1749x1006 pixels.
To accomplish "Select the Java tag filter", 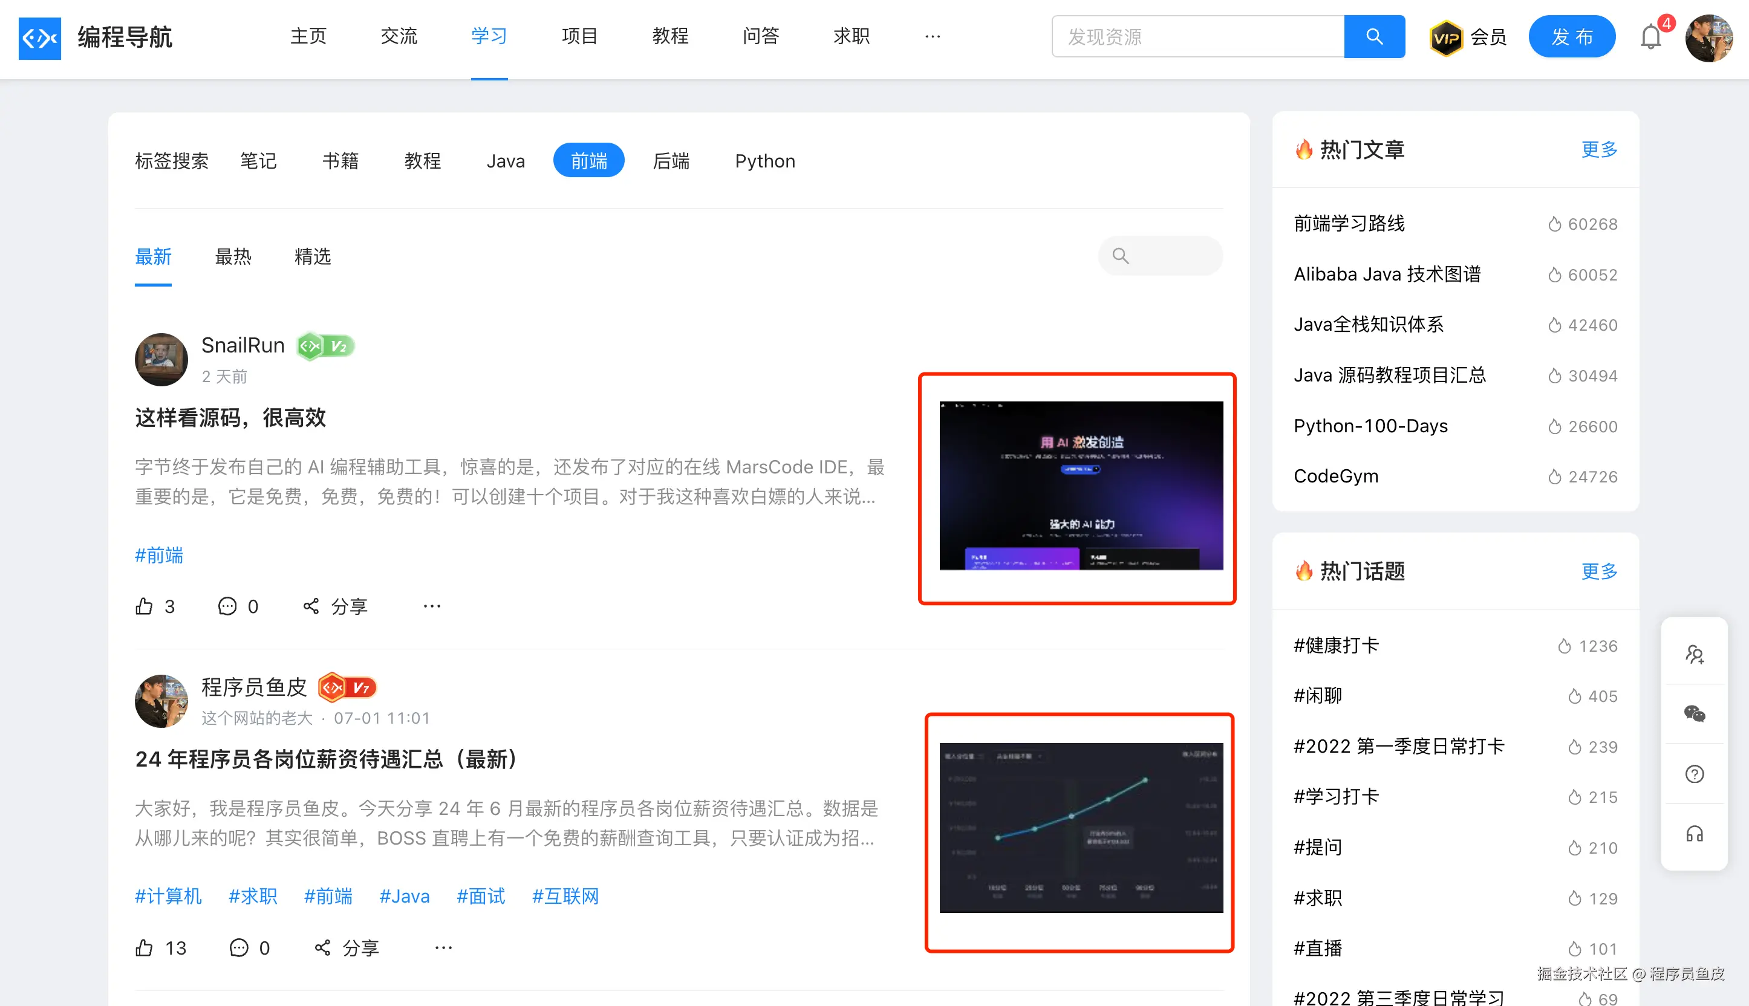I will tap(505, 161).
